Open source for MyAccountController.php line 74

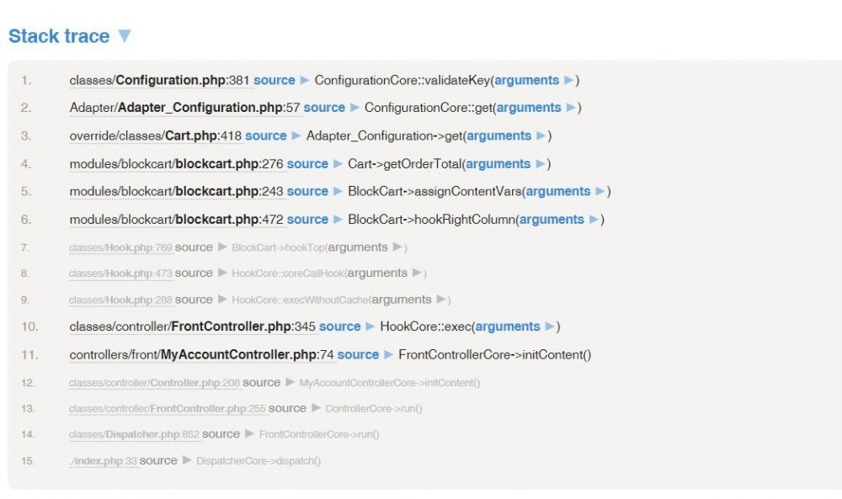[x=358, y=354]
